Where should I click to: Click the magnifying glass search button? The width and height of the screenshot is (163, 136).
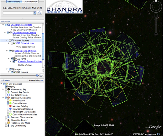click(x=39, y=13)
